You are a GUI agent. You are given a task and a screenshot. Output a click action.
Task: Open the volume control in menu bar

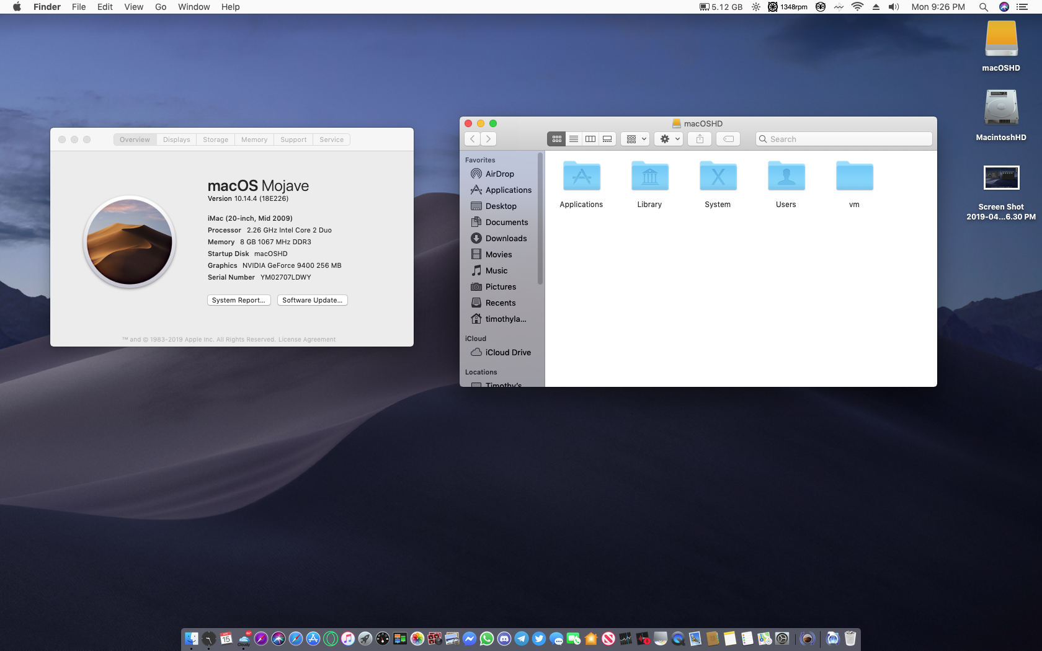click(894, 7)
